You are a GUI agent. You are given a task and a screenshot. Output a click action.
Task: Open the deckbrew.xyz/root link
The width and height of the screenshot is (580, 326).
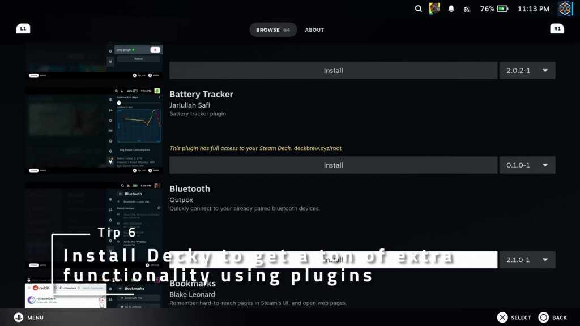pos(318,148)
